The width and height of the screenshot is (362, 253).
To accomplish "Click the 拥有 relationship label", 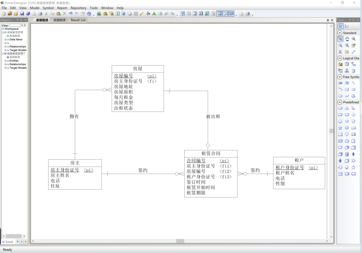I will [x=74, y=116].
